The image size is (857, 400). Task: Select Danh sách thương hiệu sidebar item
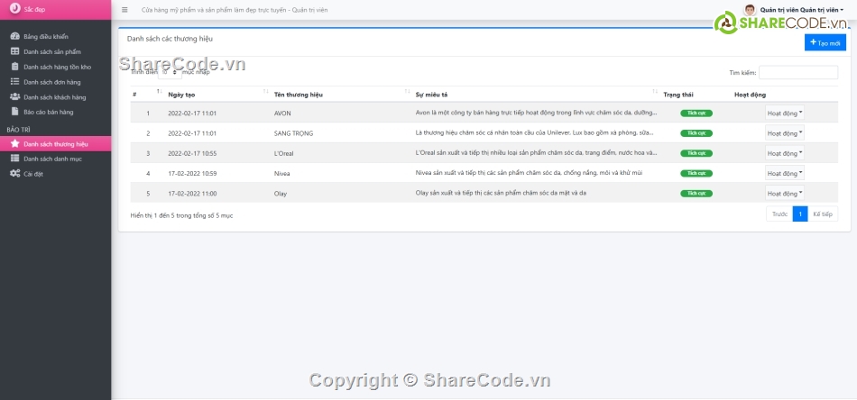55,143
